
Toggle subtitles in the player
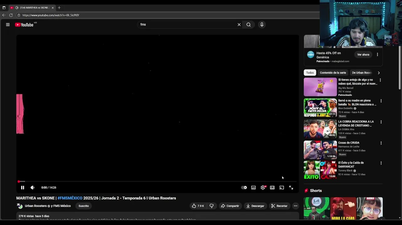tap(253, 187)
